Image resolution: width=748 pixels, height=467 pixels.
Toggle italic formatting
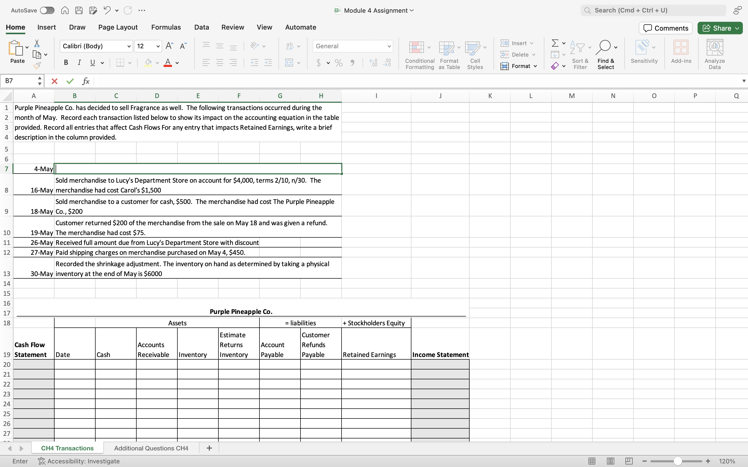coord(79,62)
